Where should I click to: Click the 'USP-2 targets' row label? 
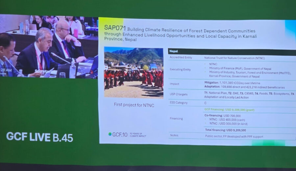[179, 94]
